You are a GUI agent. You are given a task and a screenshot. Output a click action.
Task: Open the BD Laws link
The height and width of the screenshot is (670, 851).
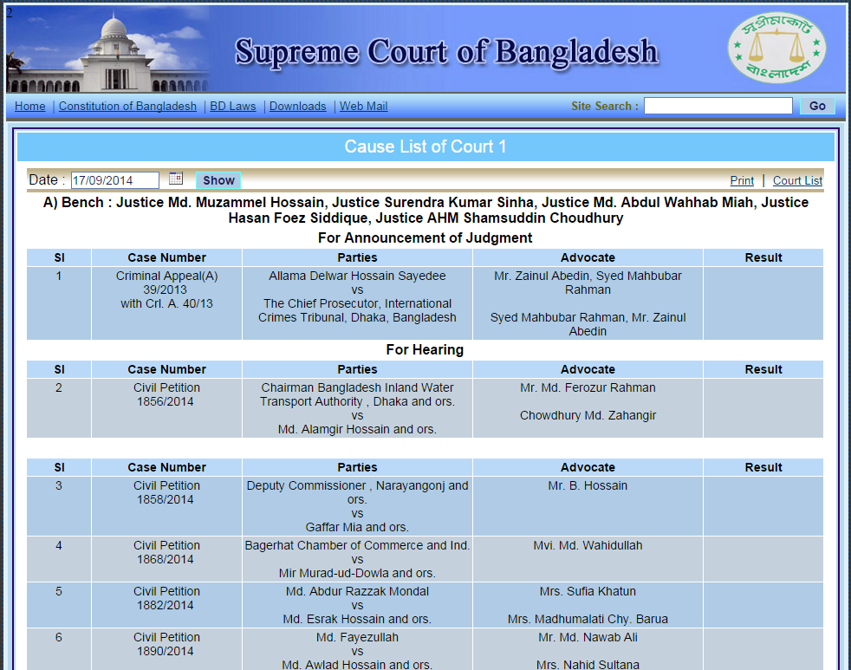(x=233, y=107)
